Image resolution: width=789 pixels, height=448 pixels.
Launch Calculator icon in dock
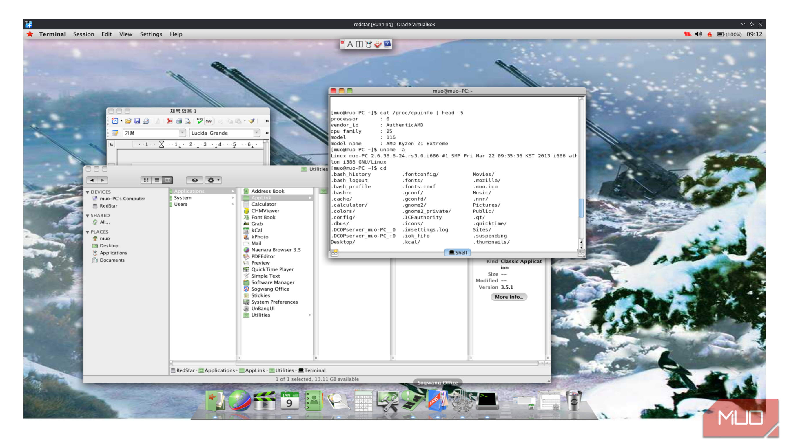pos(363,401)
